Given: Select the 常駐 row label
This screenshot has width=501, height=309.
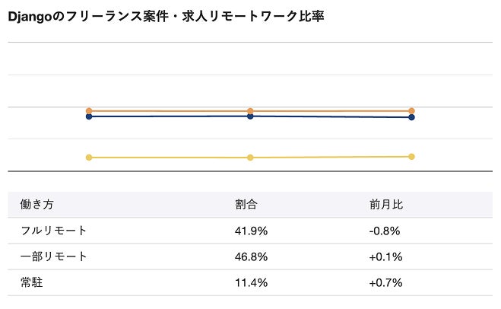Looking at the screenshot, I should coord(31,282).
